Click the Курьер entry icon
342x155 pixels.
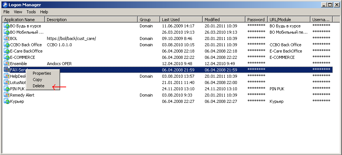[7, 101]
